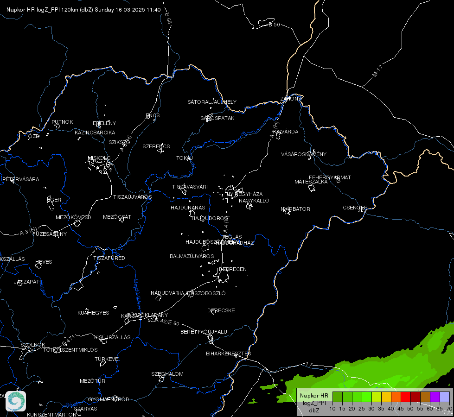
Task: Select the bright red 45–50 dBZ legend swatch
Action: (406, 397)
